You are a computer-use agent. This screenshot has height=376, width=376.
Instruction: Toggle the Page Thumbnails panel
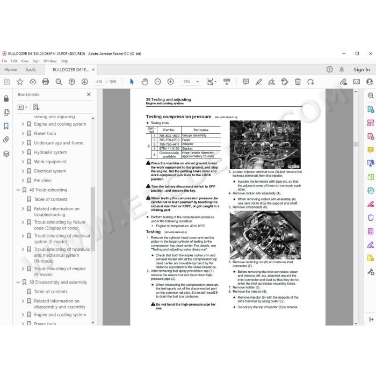[6, 112]
